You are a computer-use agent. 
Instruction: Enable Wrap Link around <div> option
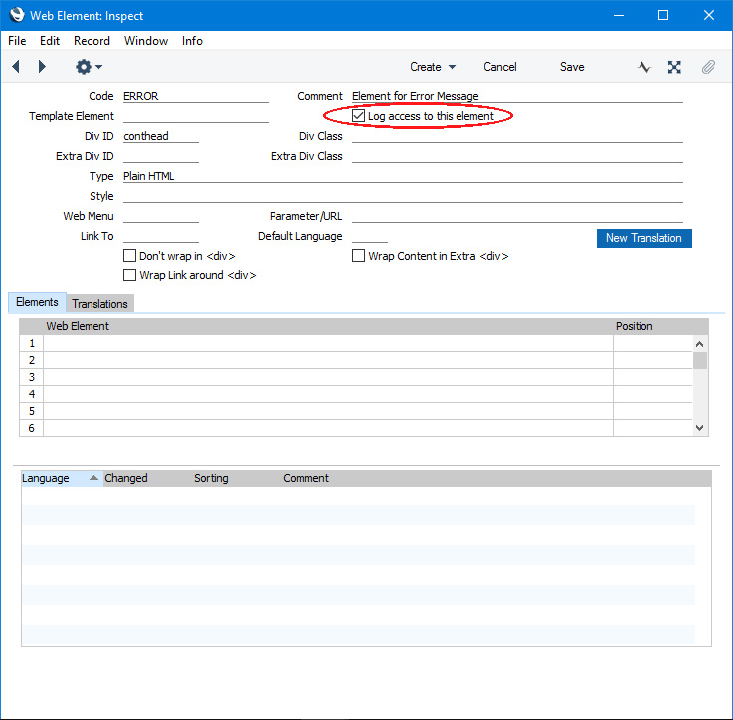point(129,274)
